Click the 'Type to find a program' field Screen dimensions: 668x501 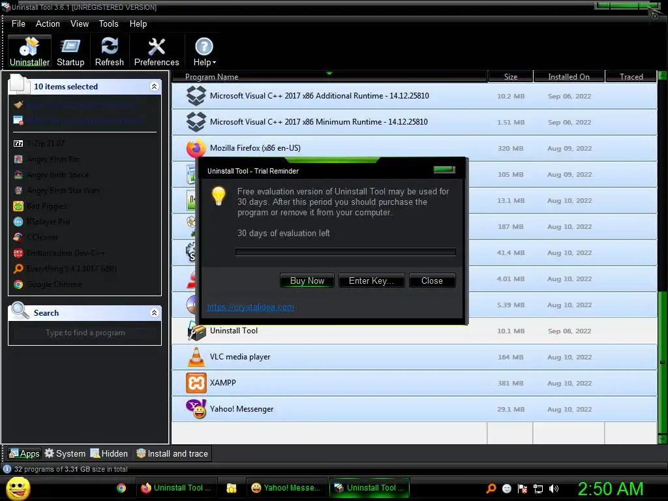click(85, 333)
